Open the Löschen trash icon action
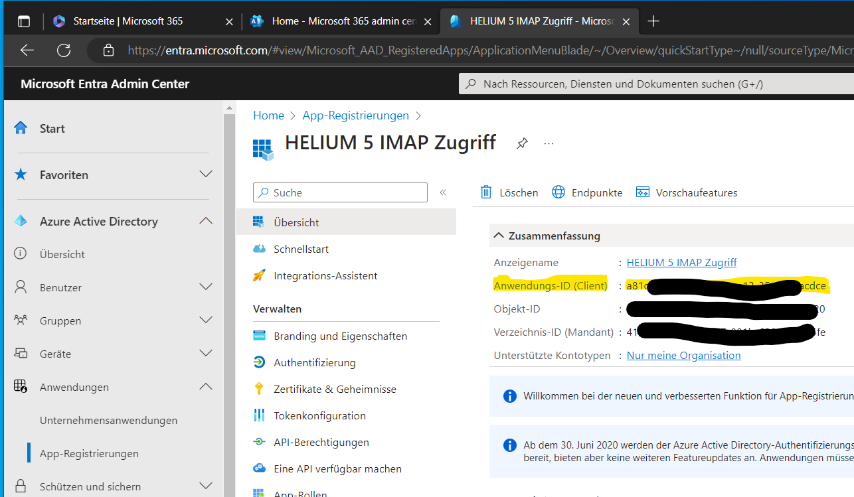The width and height of the screenshot is (854, 497). click(x=487, y=192)
